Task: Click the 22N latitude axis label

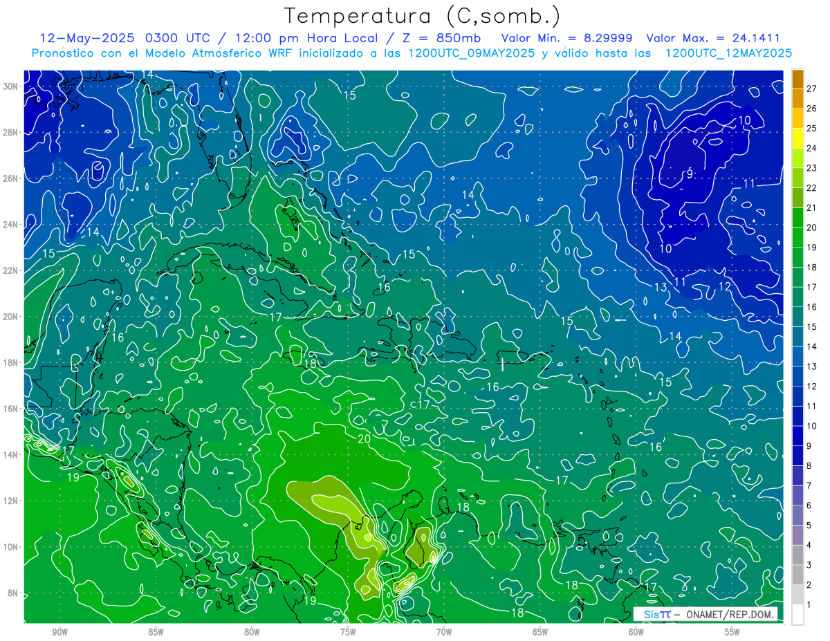Action: click(11, 270)
